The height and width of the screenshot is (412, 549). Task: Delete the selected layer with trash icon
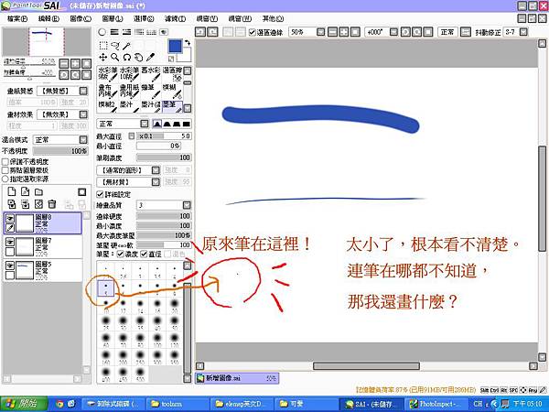pyautogui.click(x=52, y=204)
